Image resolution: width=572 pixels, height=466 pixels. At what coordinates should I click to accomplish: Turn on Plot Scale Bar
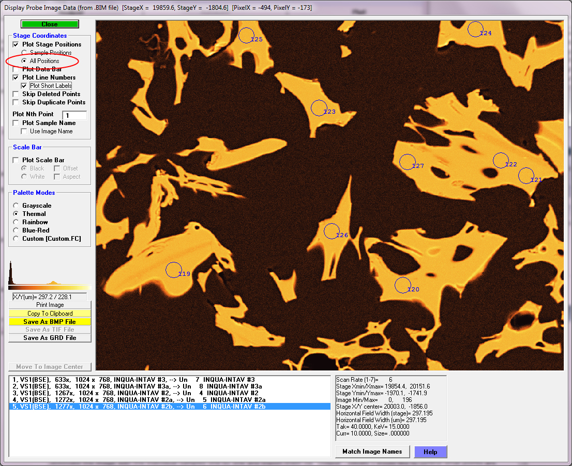(16, 160)
